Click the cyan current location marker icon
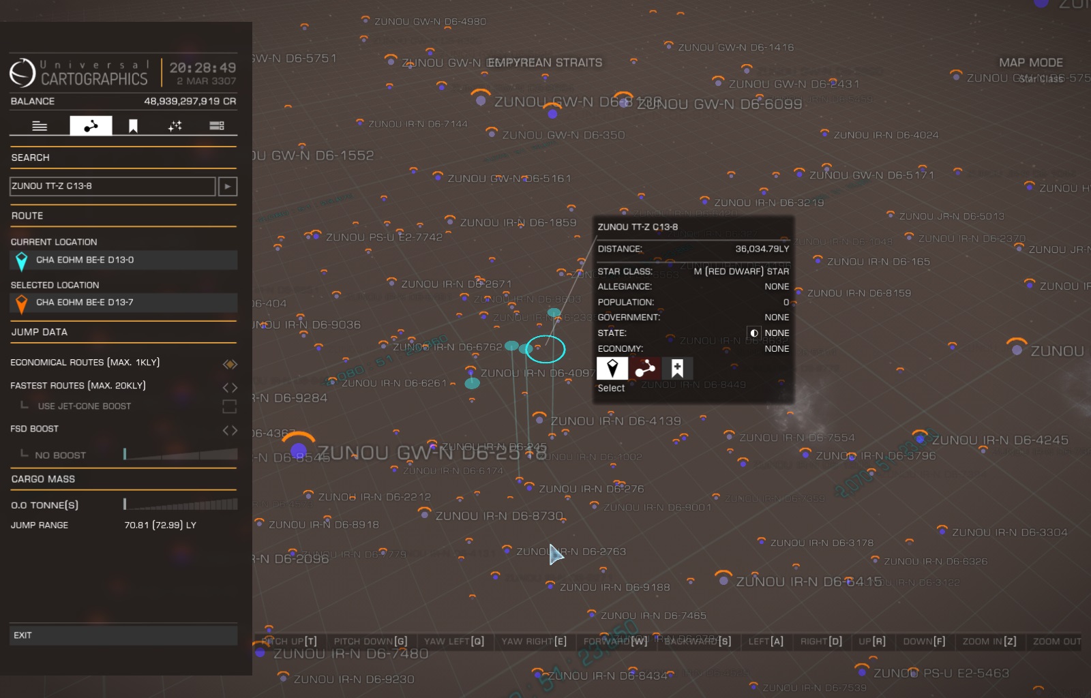 coord(22,261)
